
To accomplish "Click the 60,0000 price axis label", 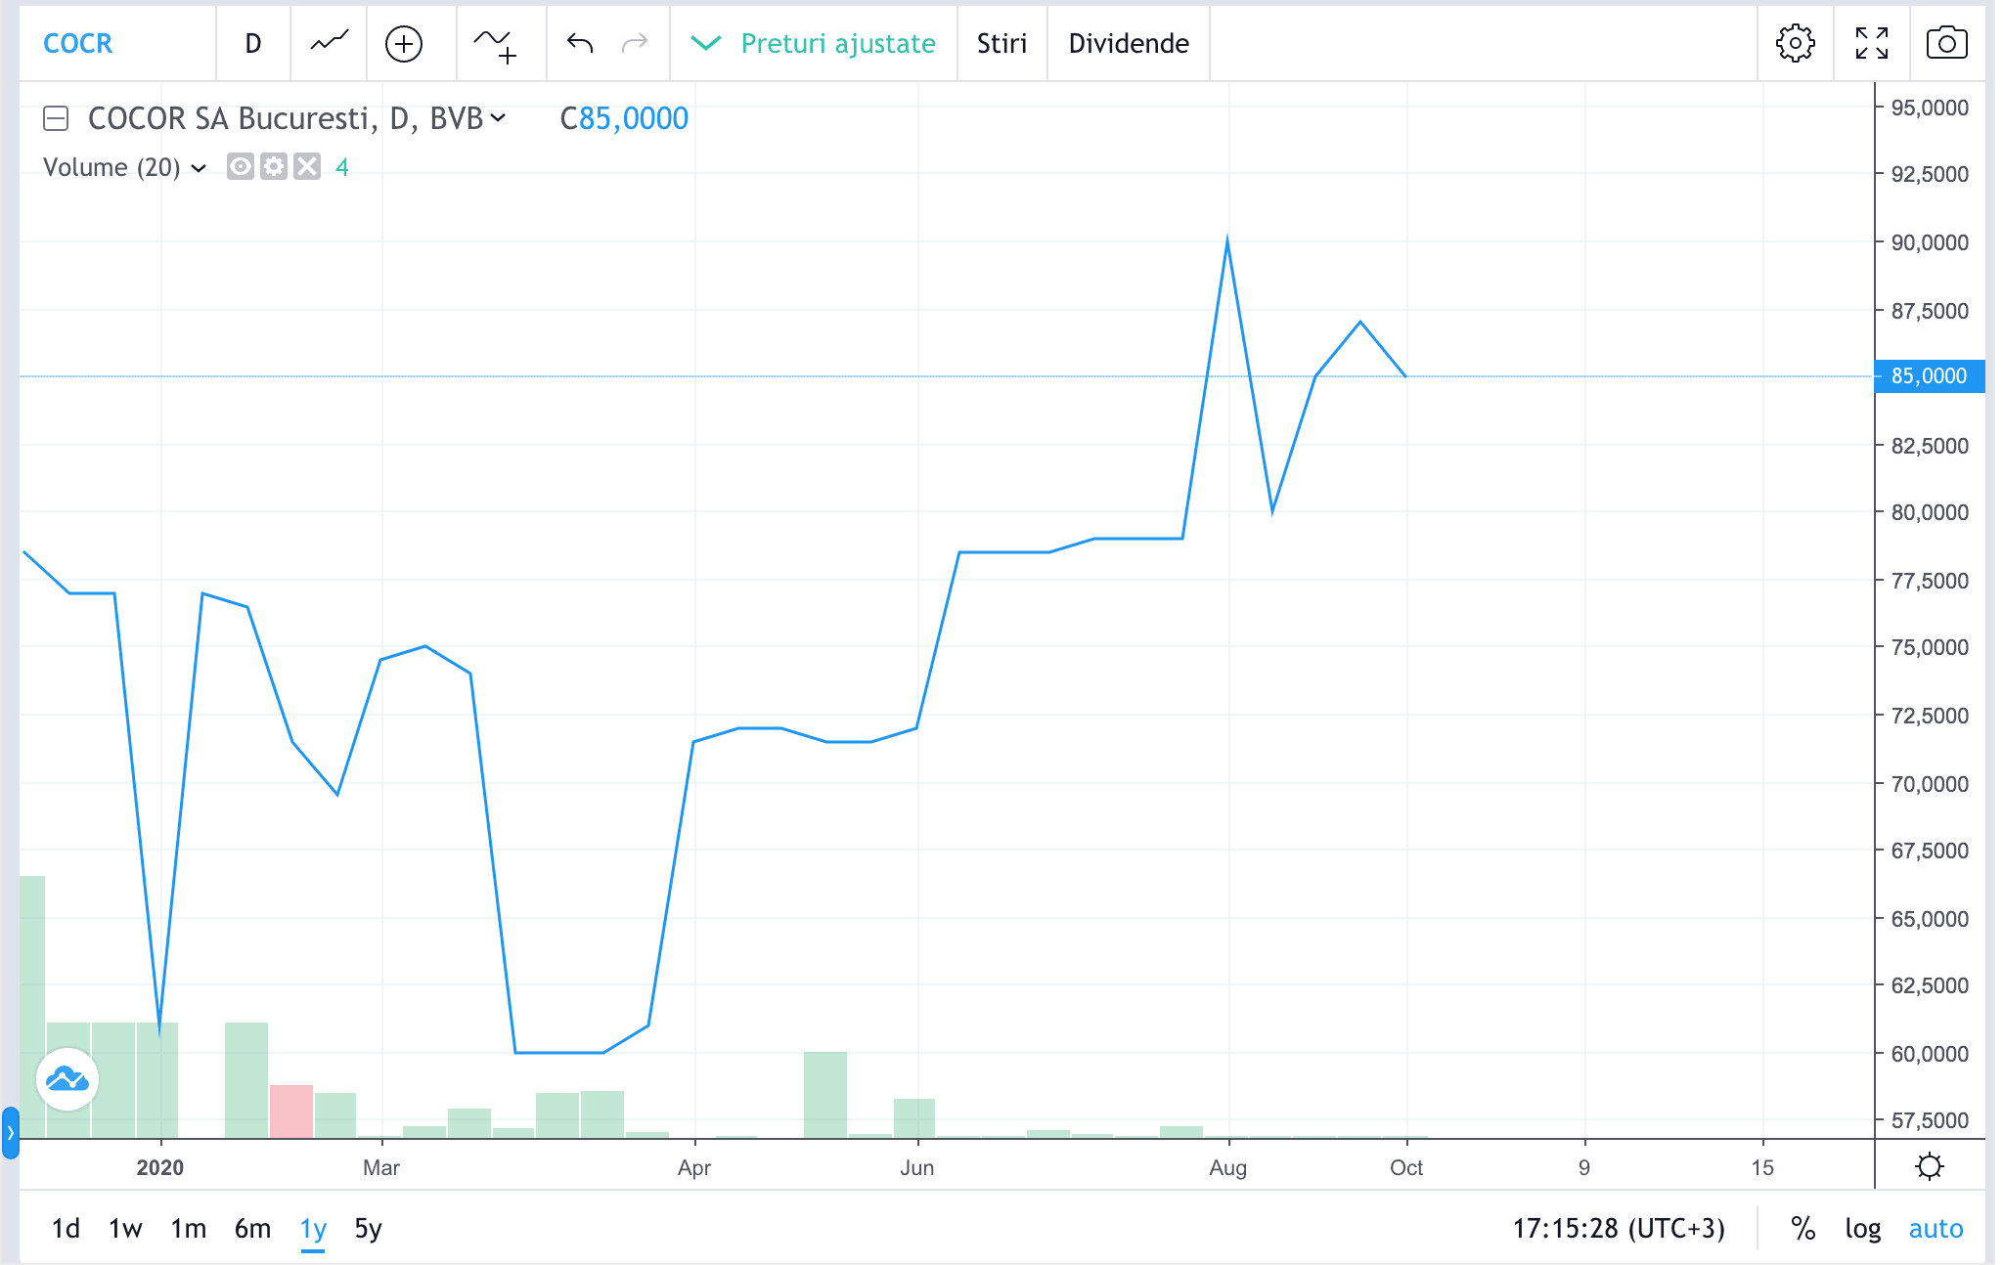I will (x=1930, y=1054).
